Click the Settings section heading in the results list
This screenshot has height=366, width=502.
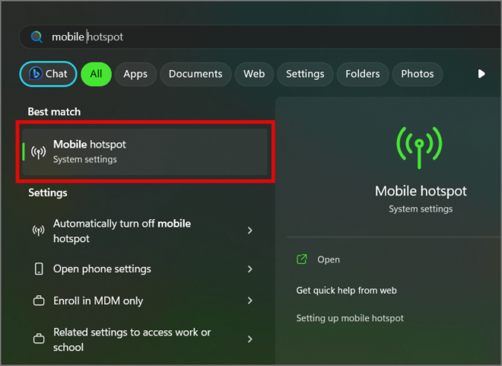point(48,193)
